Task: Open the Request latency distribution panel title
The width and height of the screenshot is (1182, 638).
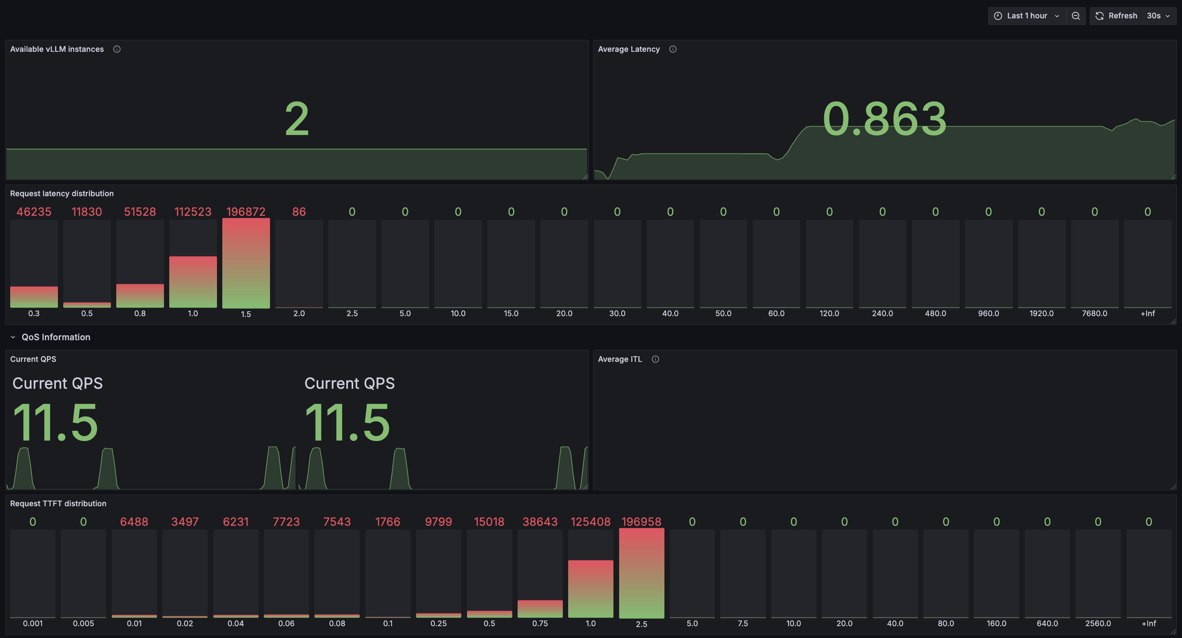Action: 62,193
